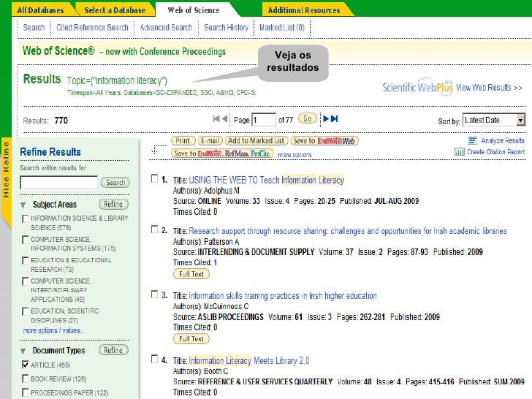The width and height of the screenshot is (532, 399).
Task: Go to first page arrow icon
Action: tap(216, 118)
